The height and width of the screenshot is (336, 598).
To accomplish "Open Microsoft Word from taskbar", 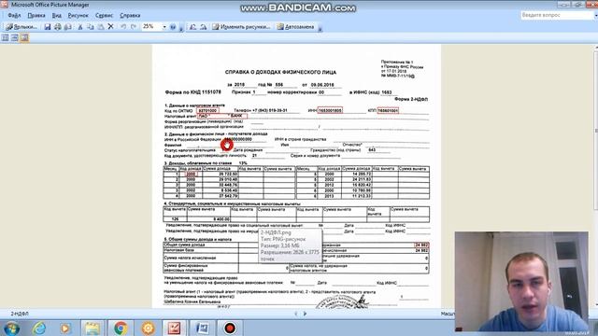I will coord(202,328).
